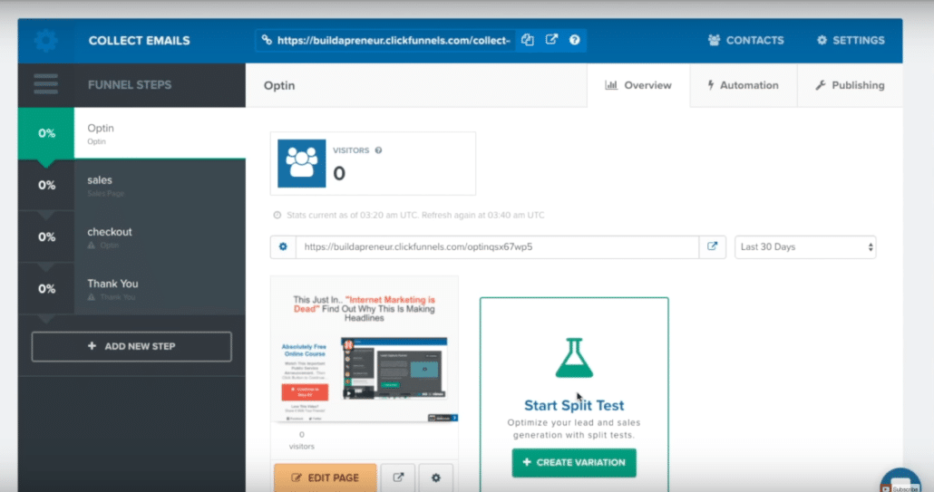Screen dimensions: 934x492
Task: Preview page via icon next to Edit Page
Action: click(398, 478)
